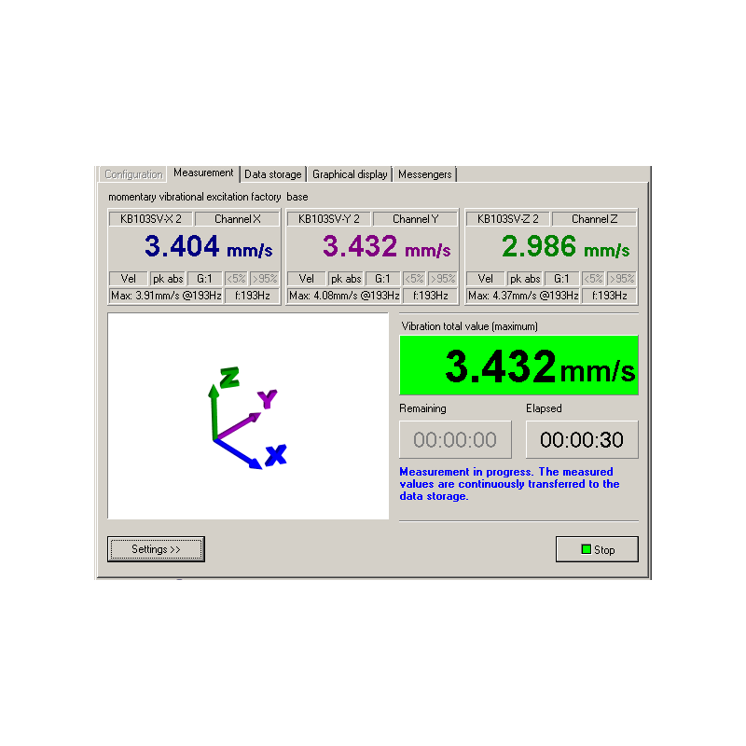Click the <5% indicator in Channel X
746x746 pixels.
coord(236,279)
